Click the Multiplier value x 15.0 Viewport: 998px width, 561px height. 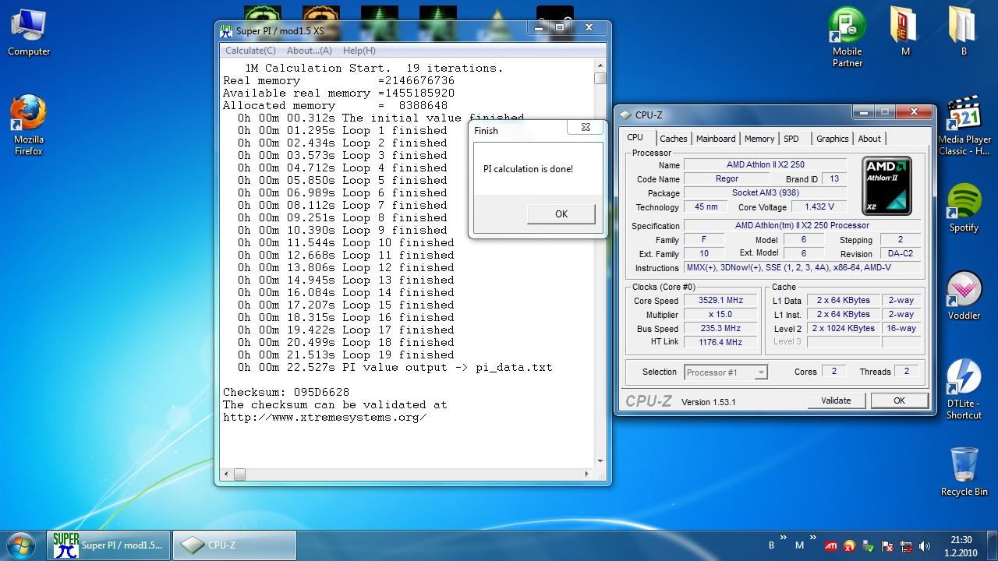(x=721, y=314)
